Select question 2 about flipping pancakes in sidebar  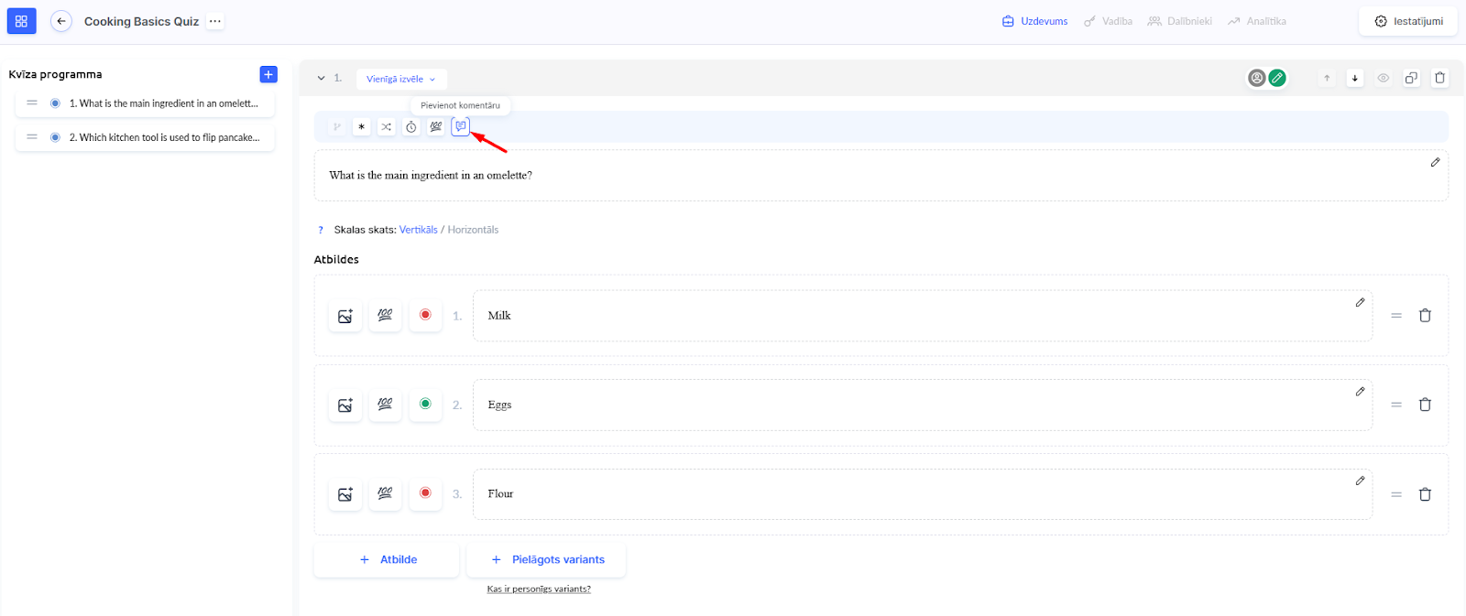165,137
